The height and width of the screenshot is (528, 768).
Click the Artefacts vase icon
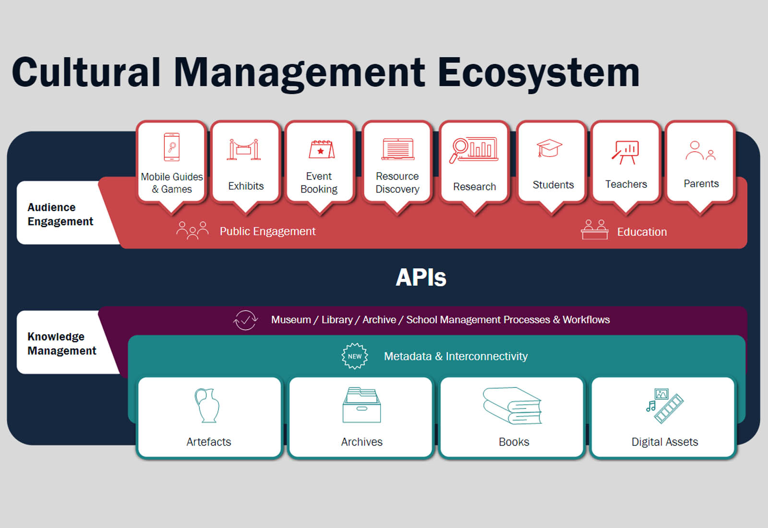pyautogui.click(x=207, y=406)
